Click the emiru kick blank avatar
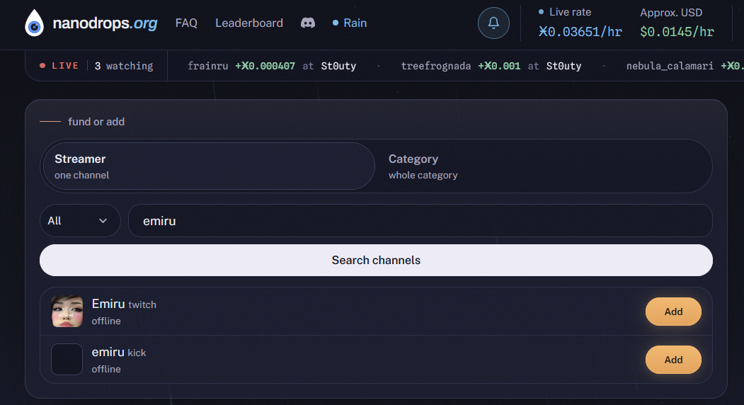744x405 pixels. pyautogui.click(x=67, y=360)
